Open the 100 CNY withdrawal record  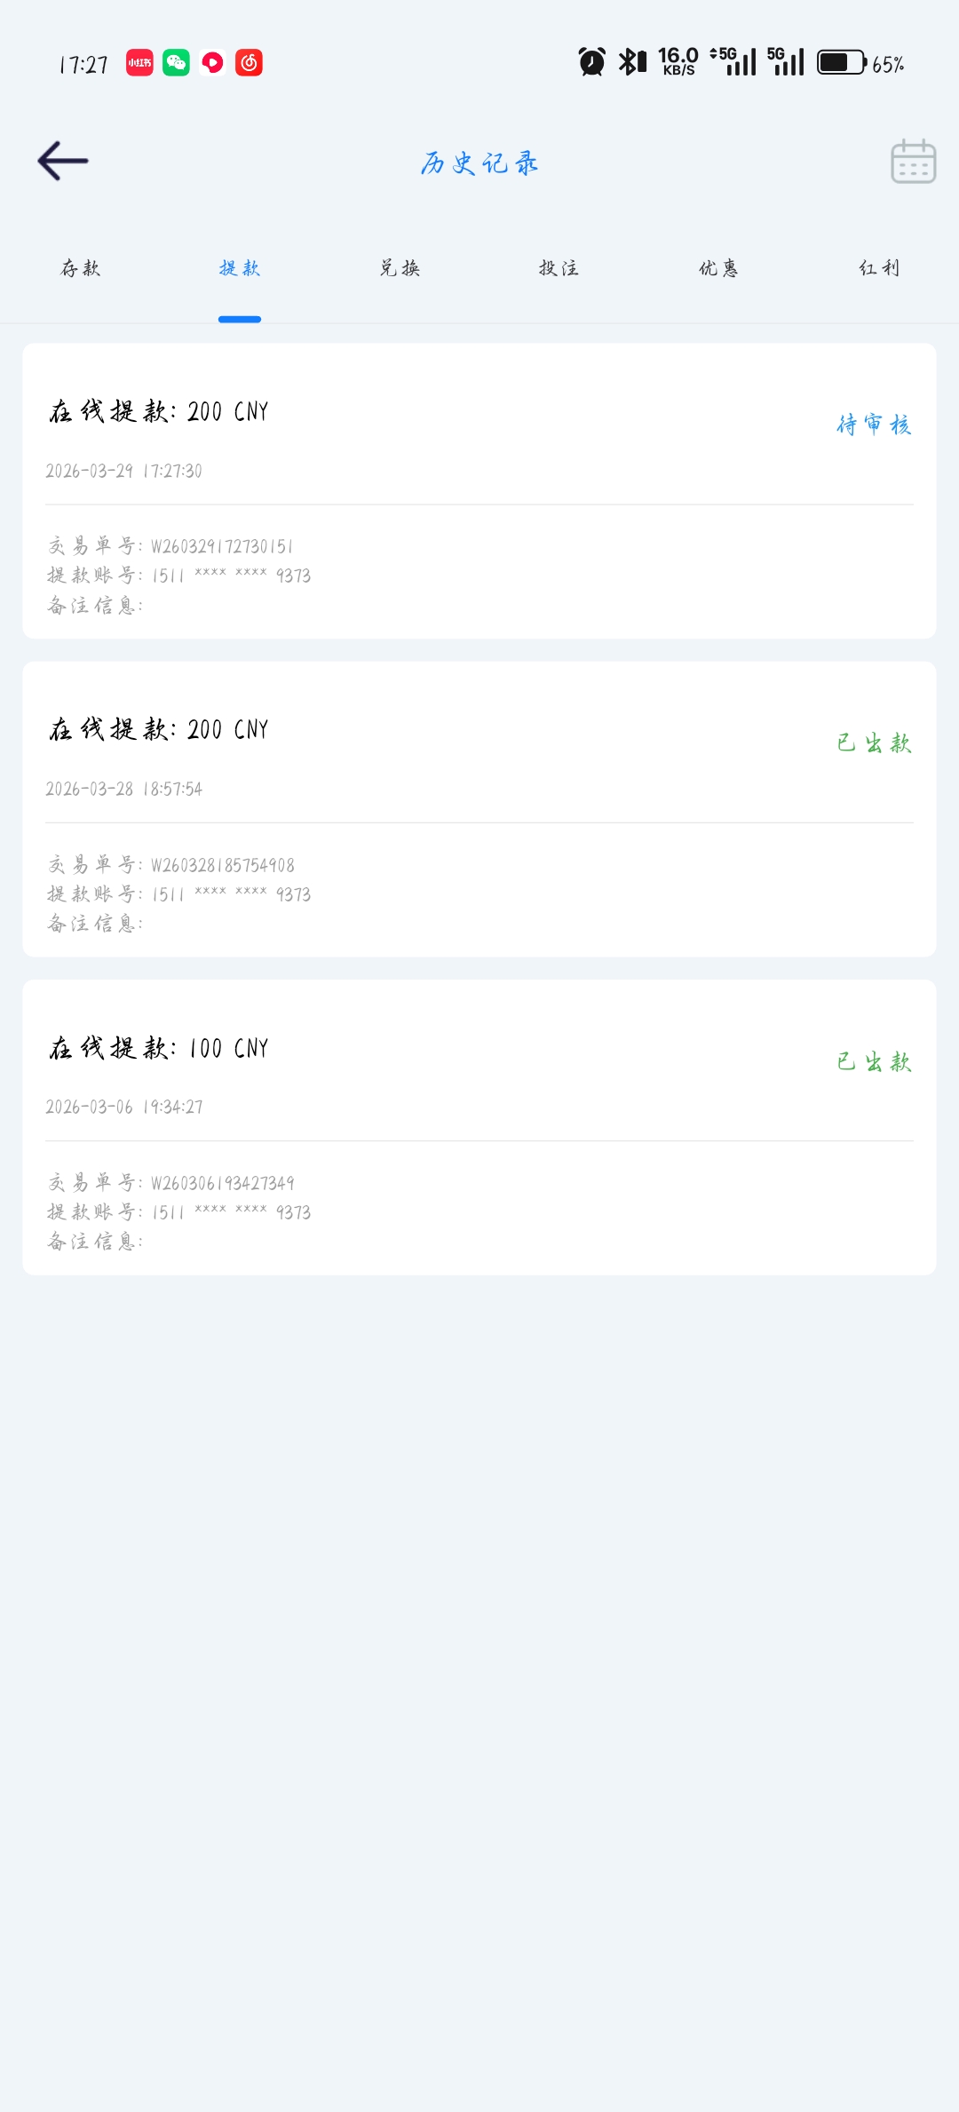479,1126
